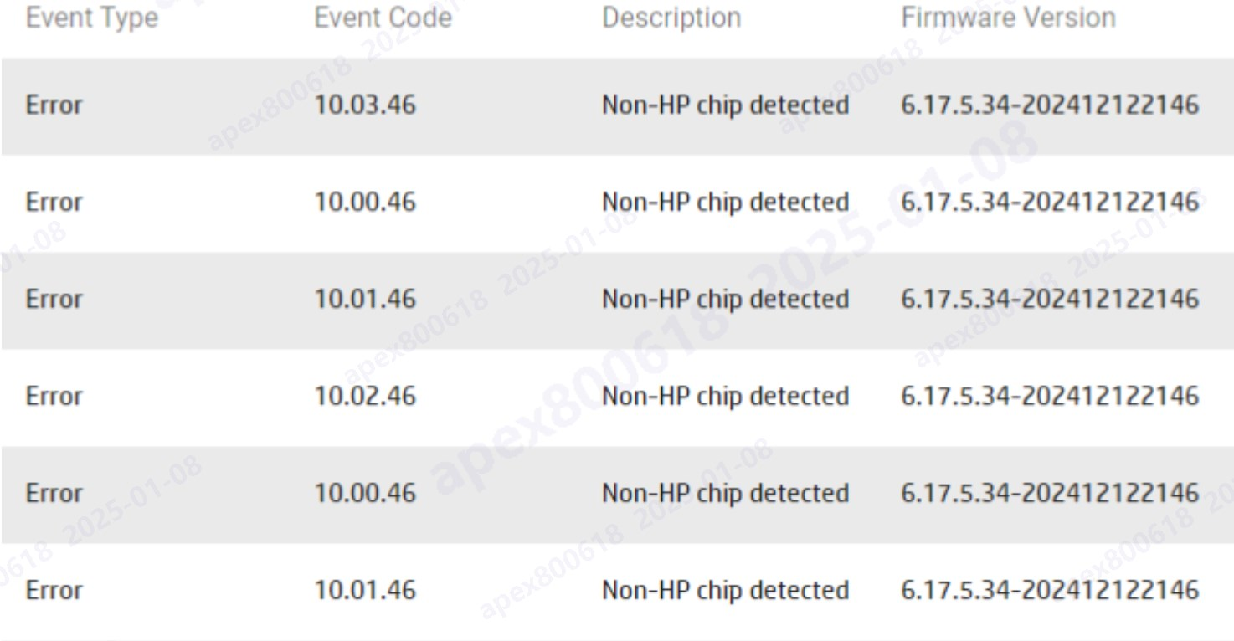Click the Event Type column header
The height and width of the screenshot is (641, 1234).
coord(92,18)
